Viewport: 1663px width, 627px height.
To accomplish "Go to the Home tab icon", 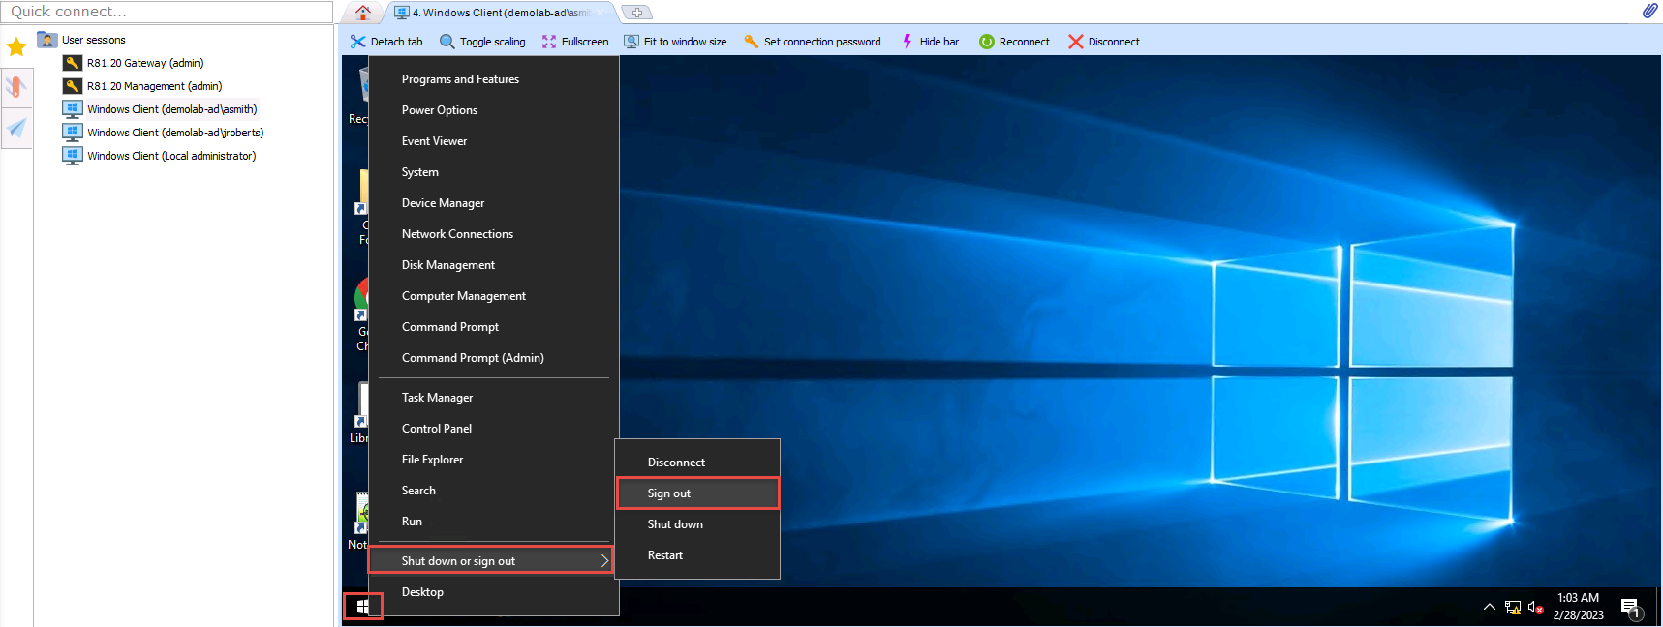I will [x=363, y=13].
